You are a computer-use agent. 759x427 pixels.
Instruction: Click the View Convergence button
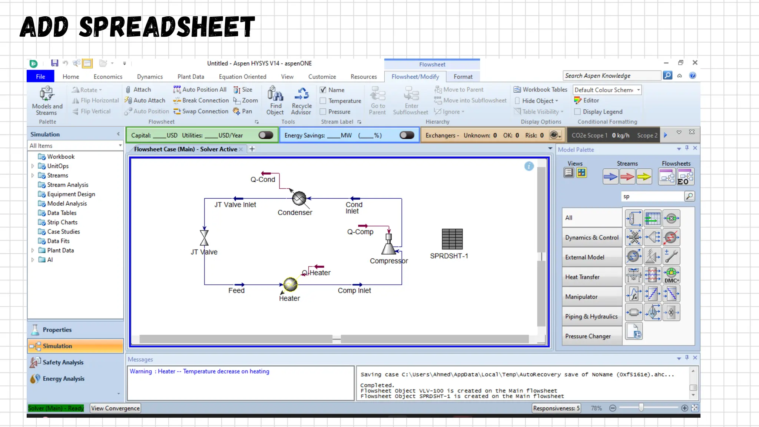click(x=115, y=408)
